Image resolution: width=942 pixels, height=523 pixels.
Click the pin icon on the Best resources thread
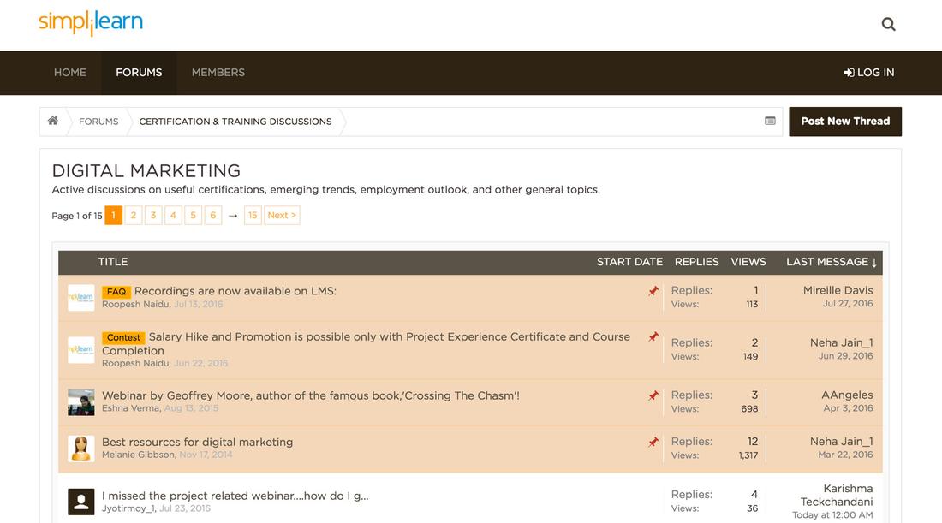653,441
